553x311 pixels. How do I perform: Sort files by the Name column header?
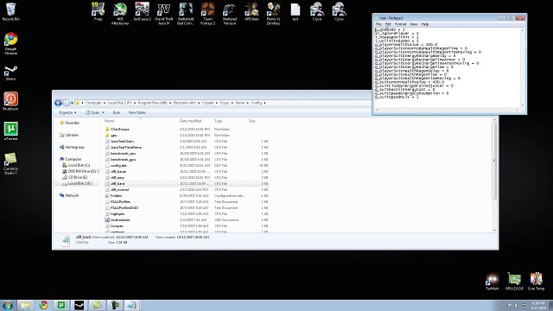click(x=110, y=121)
